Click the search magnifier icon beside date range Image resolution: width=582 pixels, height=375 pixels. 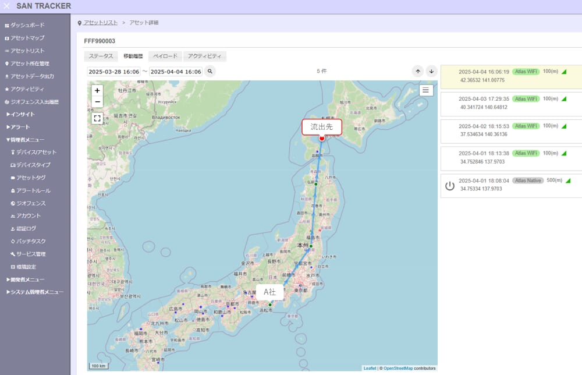tap(210, 71)
